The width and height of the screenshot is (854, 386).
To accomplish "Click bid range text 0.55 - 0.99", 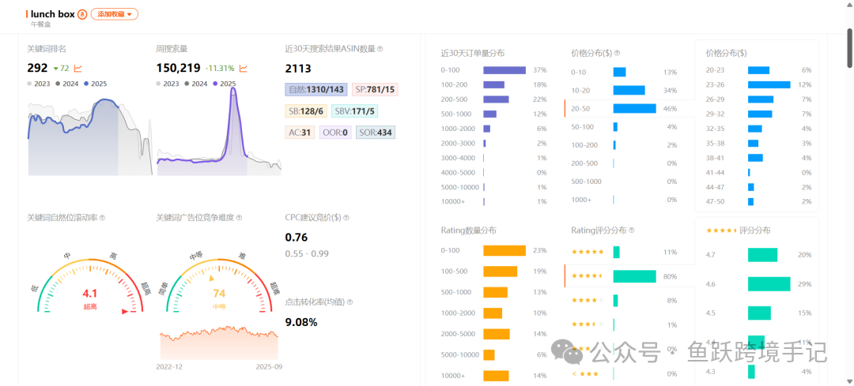I will [307, 254].
